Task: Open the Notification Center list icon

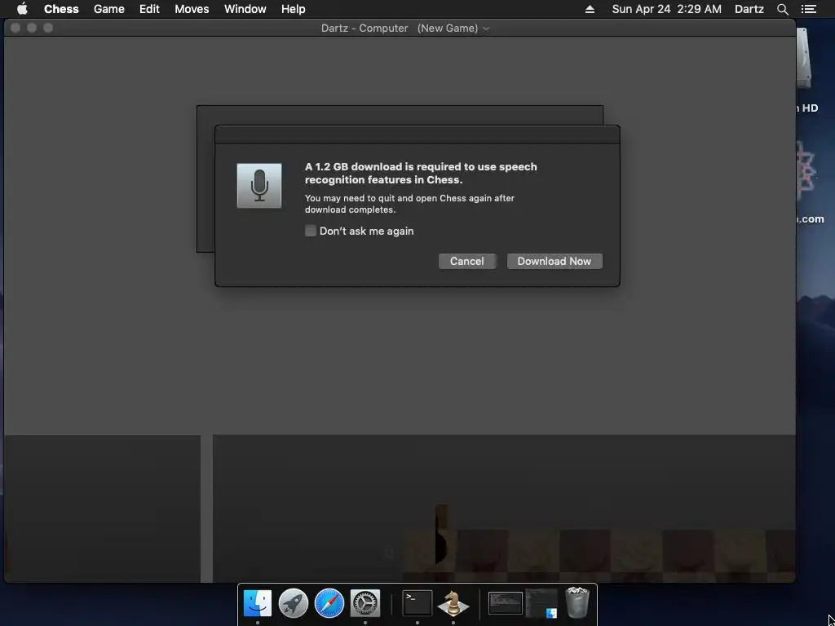Action: [x=809, y=9]
